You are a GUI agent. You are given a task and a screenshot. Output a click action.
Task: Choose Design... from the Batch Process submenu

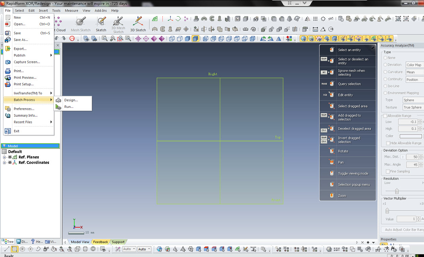pyautogui.click(x=73, y=100)
